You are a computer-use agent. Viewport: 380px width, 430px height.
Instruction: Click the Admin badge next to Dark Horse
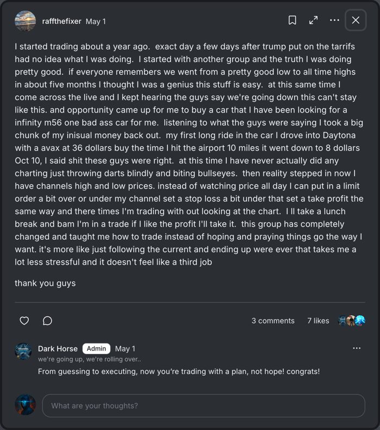[x=97, y=348]
